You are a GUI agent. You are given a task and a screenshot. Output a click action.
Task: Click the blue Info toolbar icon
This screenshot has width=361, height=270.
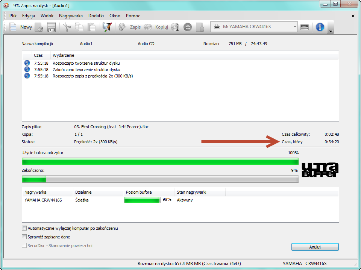pos(320,27)
